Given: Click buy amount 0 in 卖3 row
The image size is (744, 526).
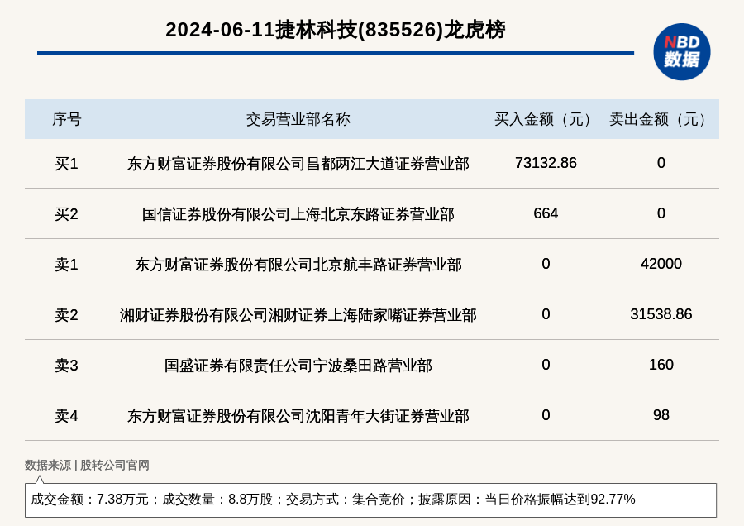Looking at the screenshot, I should (546, 364).
